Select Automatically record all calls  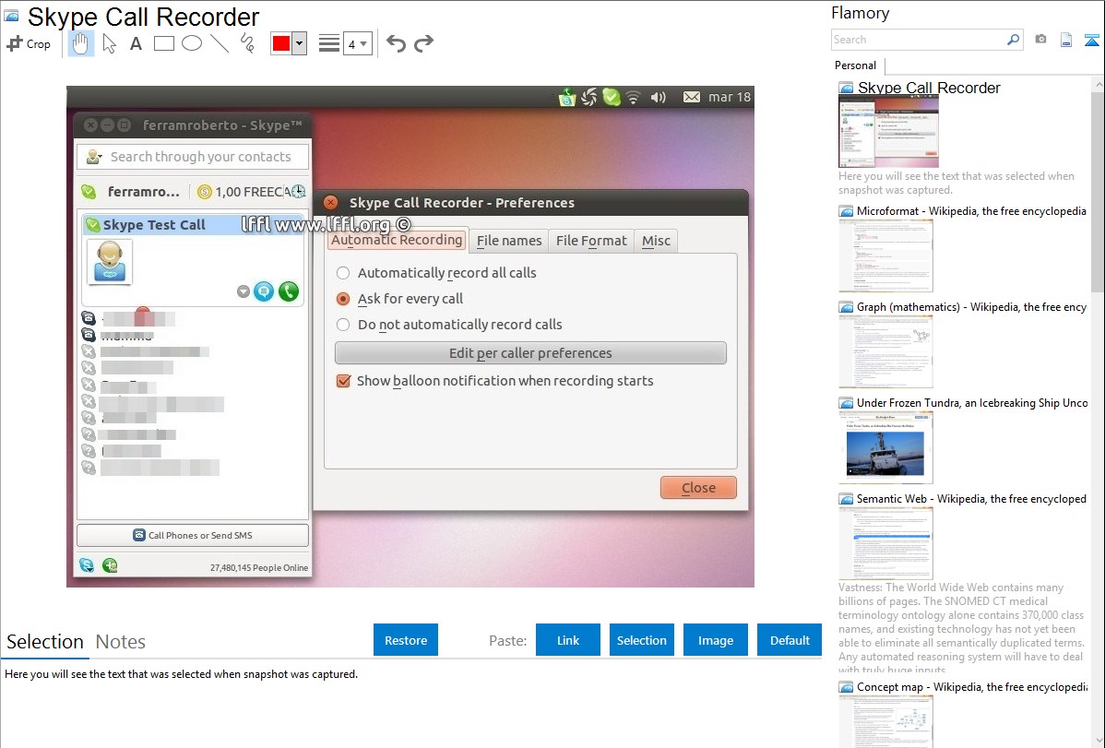[343, 273]
